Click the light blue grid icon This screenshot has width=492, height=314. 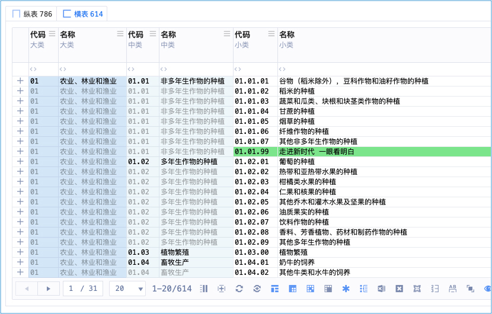[x=311, y=289]
